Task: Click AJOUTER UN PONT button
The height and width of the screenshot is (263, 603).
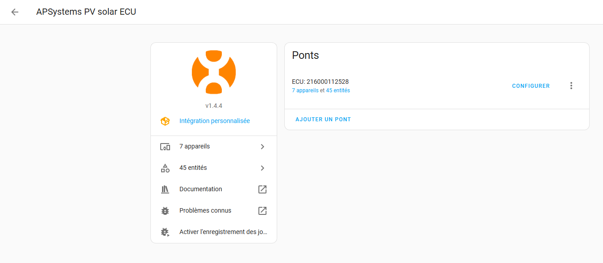Action: (323, 119)
